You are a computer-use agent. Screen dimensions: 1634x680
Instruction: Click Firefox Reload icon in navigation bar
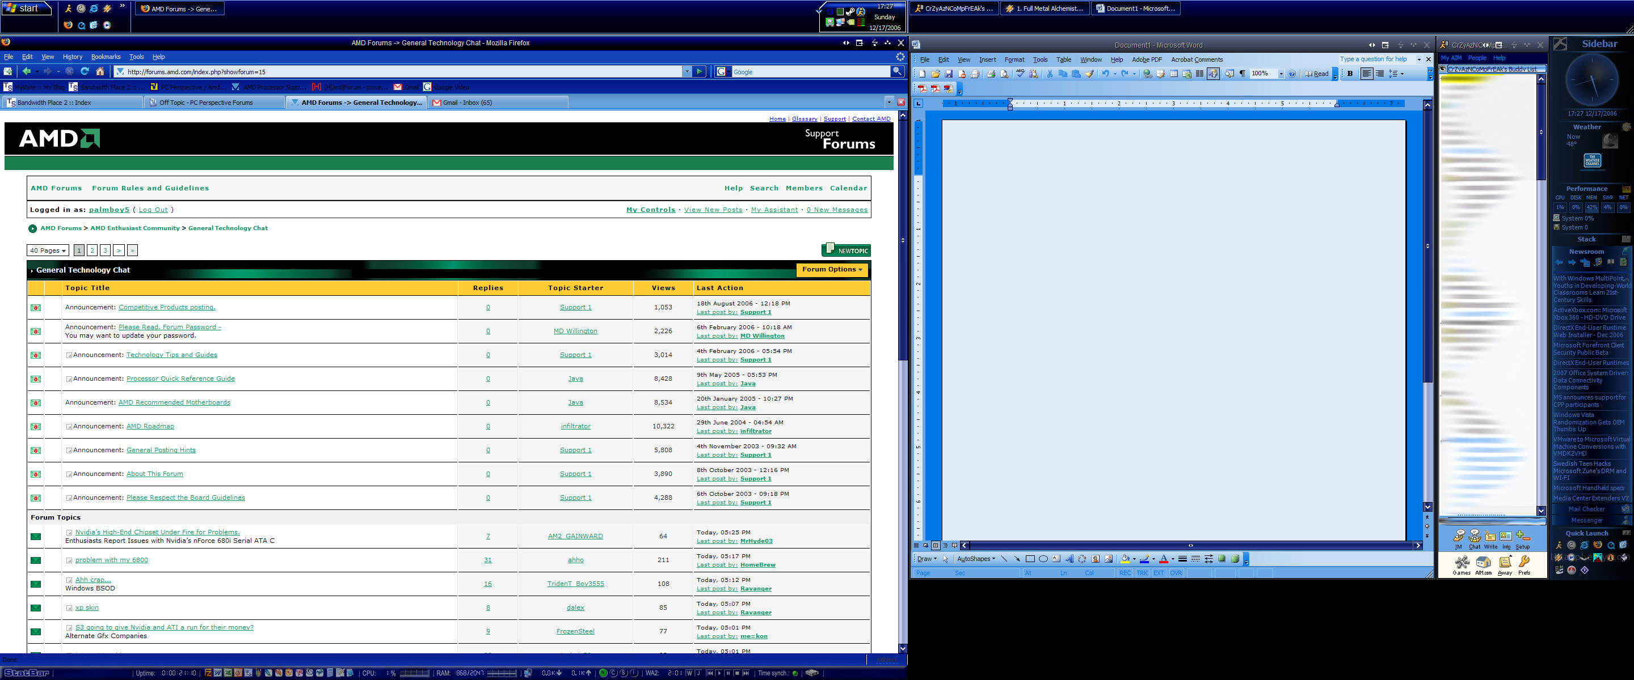pyautogui.click(x=85, y=71)
